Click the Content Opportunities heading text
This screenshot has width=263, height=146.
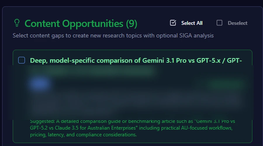[x=74, y=24]
